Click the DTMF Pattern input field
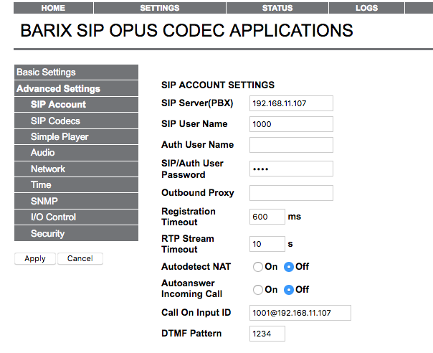 coord(267,334)
